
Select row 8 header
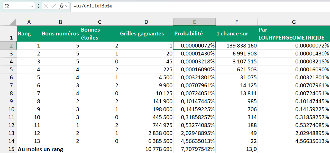pyautogui.click(x=8, y=93)
